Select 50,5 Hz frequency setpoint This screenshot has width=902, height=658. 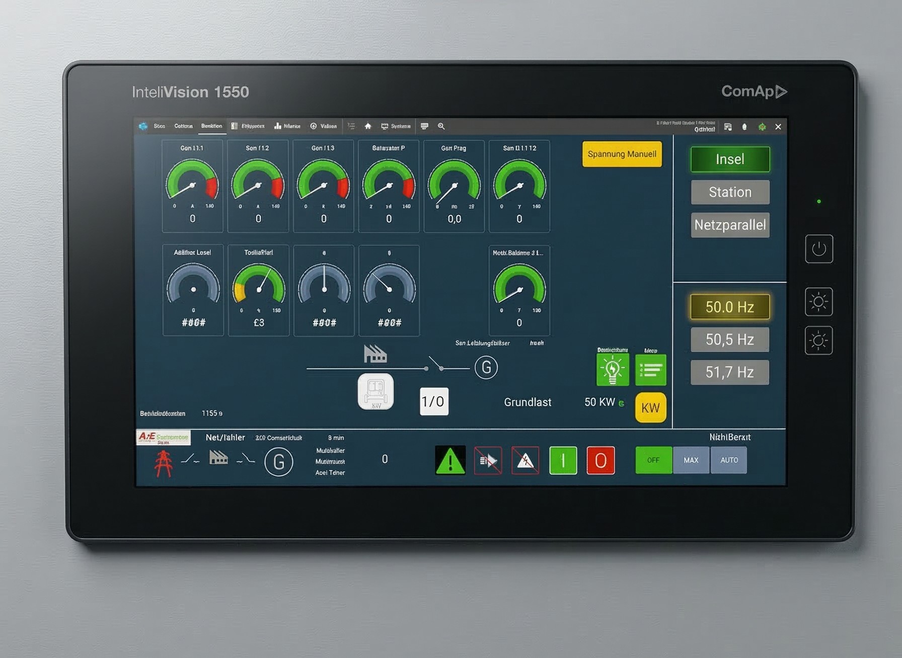(729, 340)
